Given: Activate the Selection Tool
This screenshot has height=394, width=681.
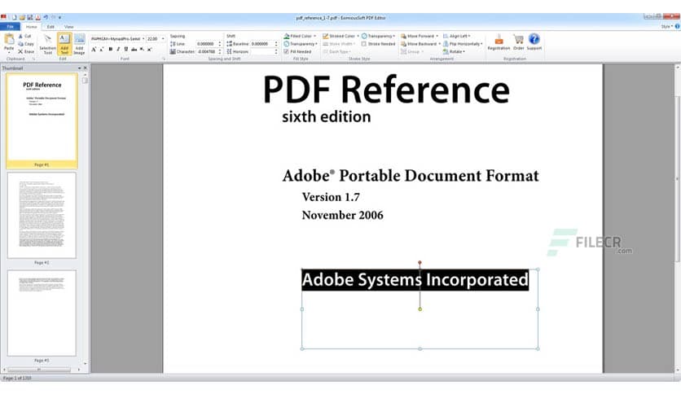Looking at the screenshot, I should [47, 44].
